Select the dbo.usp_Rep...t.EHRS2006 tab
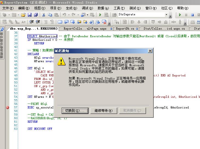This screenshot has width=200, height=149. pyautogui.click(x=33, y=28)
